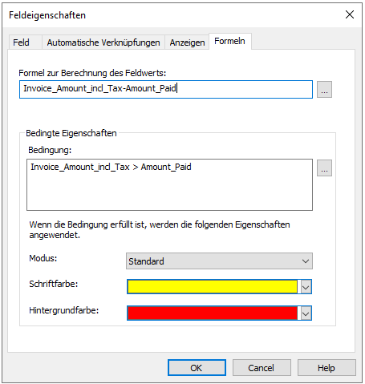Open the Automatische Verknüpfungen tab
Screen dimensions: 365x384
click(103, 42)
